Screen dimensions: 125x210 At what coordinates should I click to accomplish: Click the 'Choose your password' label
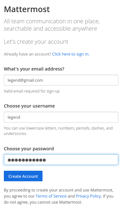[29, 149]
